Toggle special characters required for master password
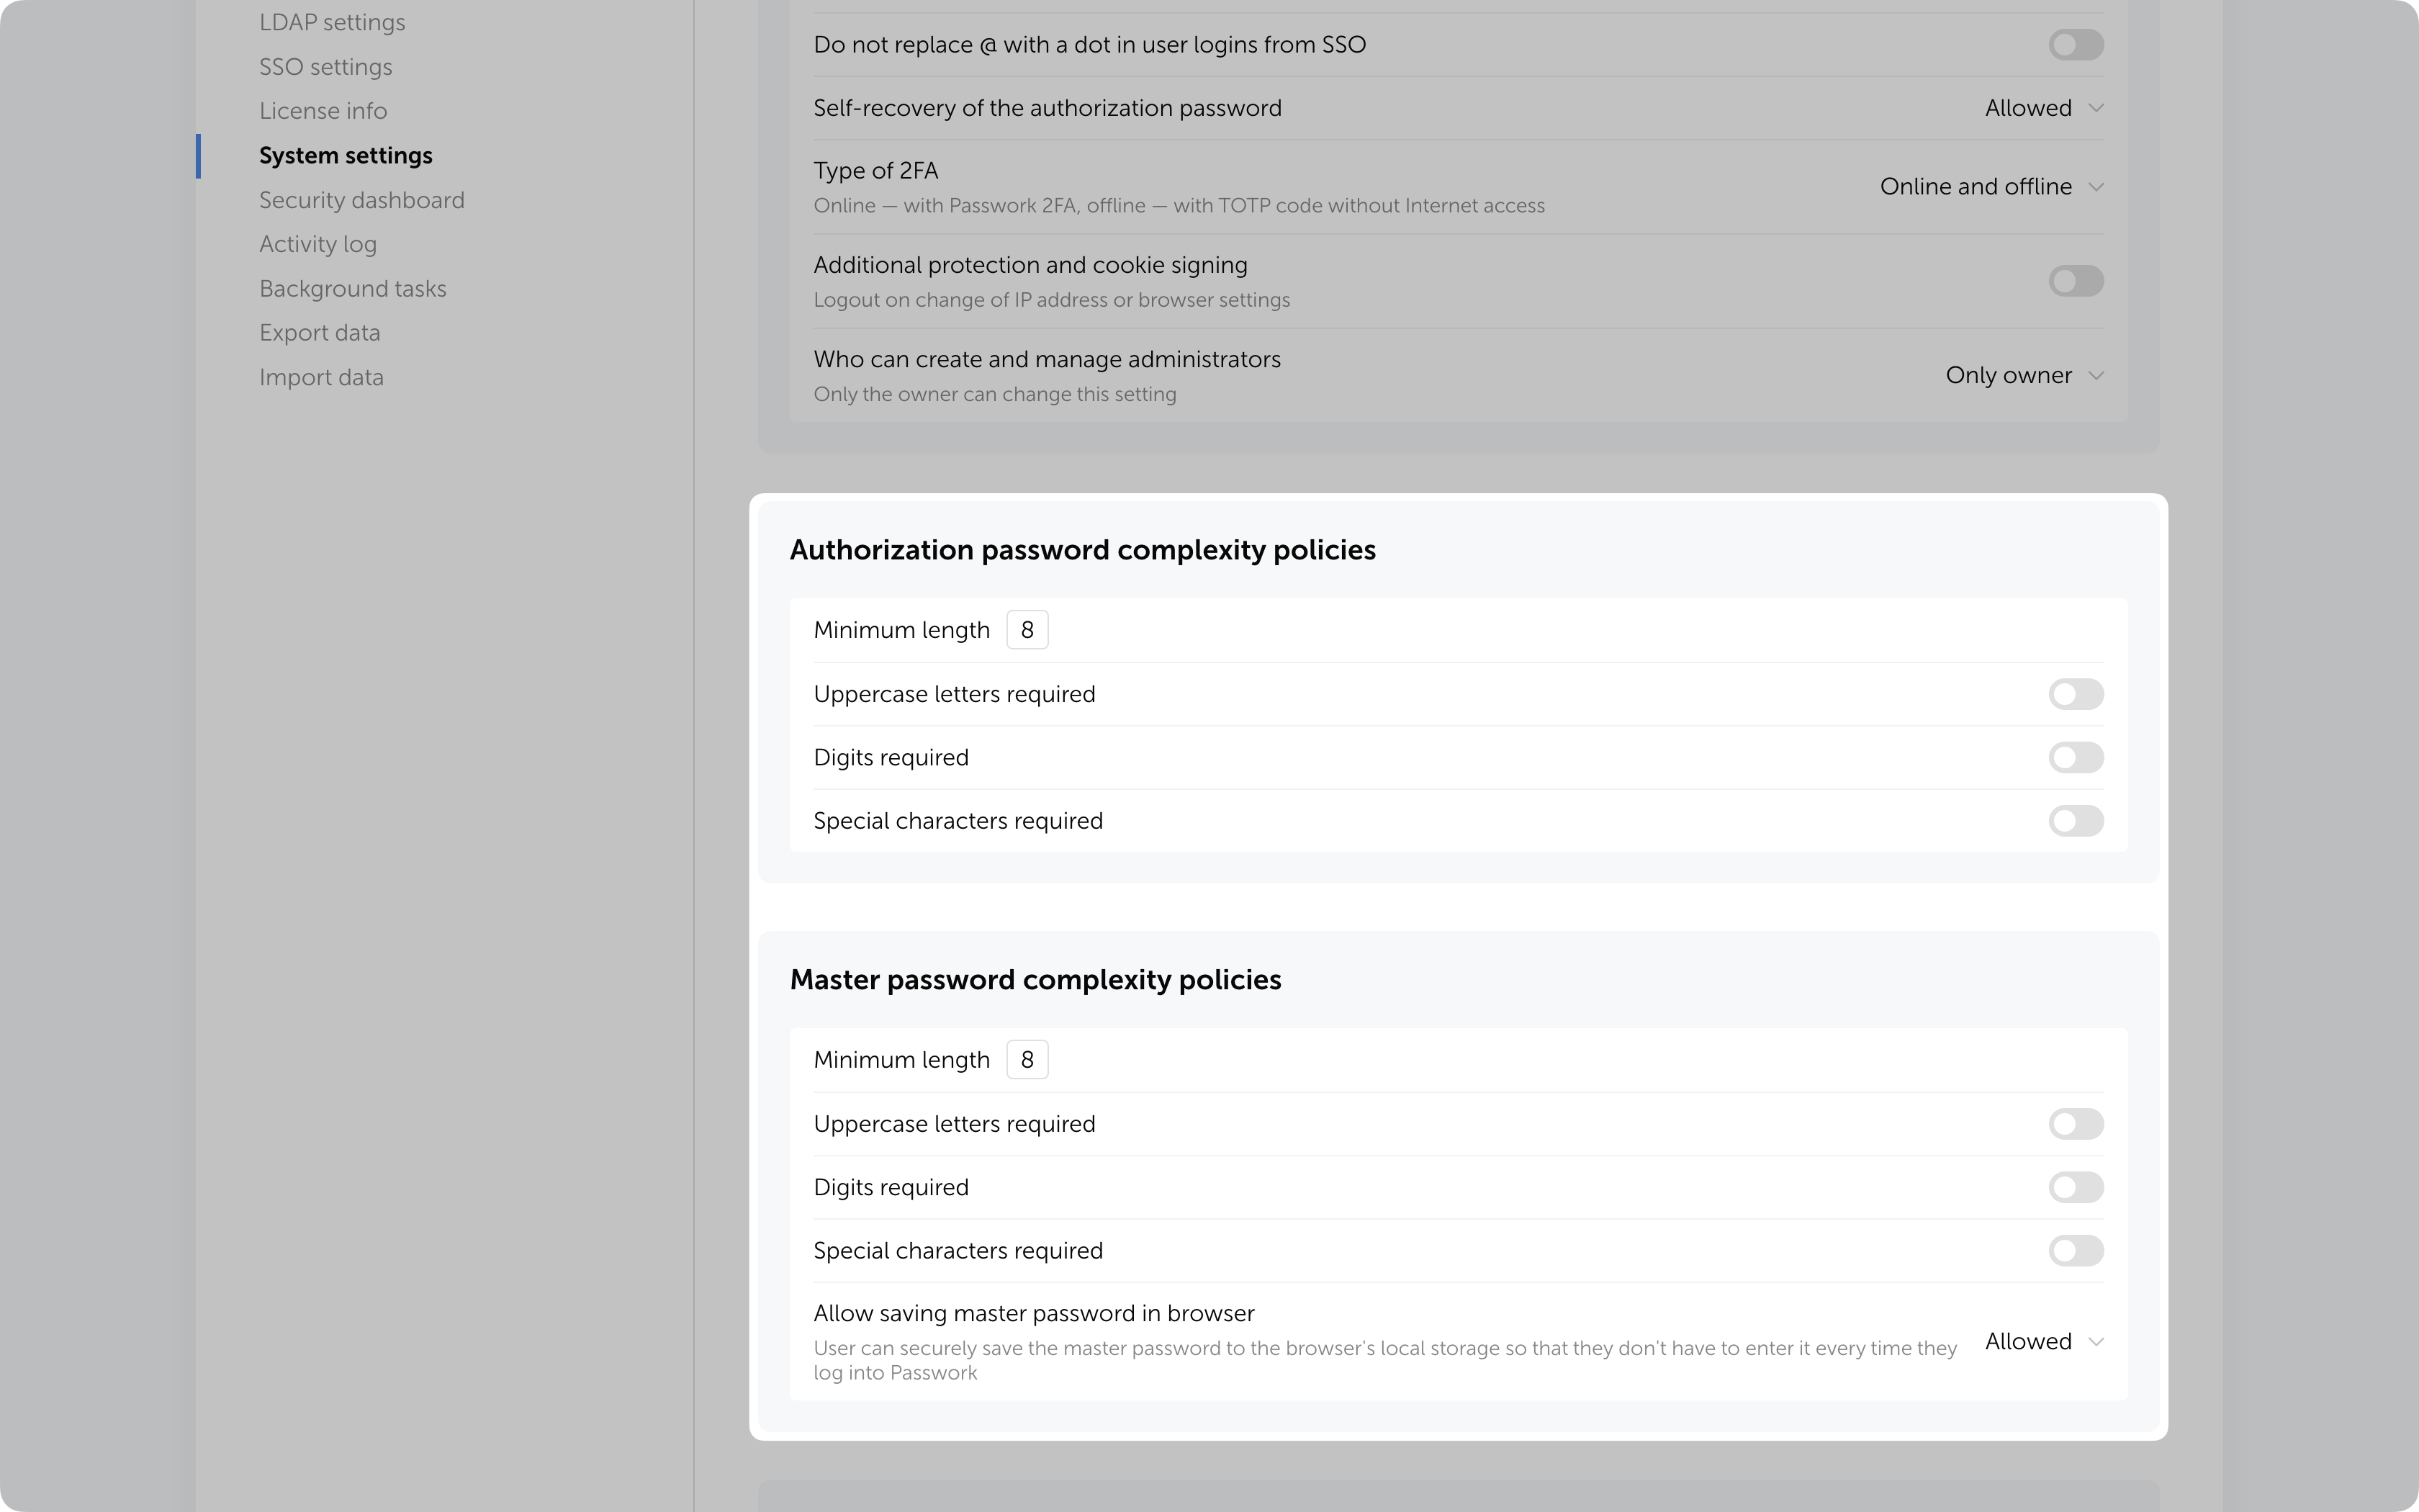This screenshot has width=2419, height=1512. pyautogui.click(x=2075, y=1251)
